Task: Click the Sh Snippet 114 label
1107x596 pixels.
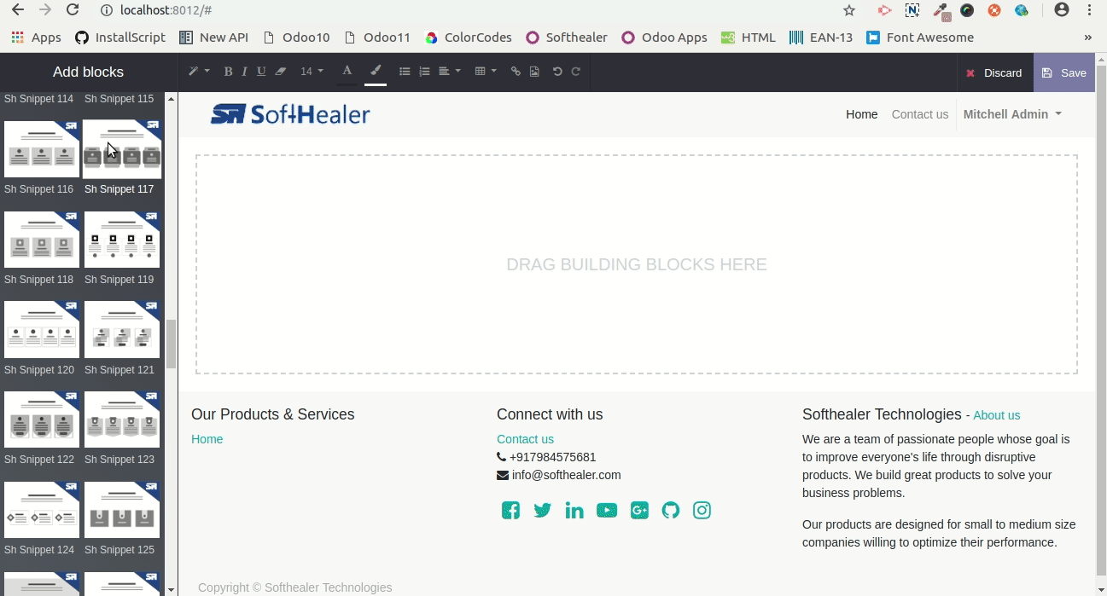Action: [x=38, y=99]
